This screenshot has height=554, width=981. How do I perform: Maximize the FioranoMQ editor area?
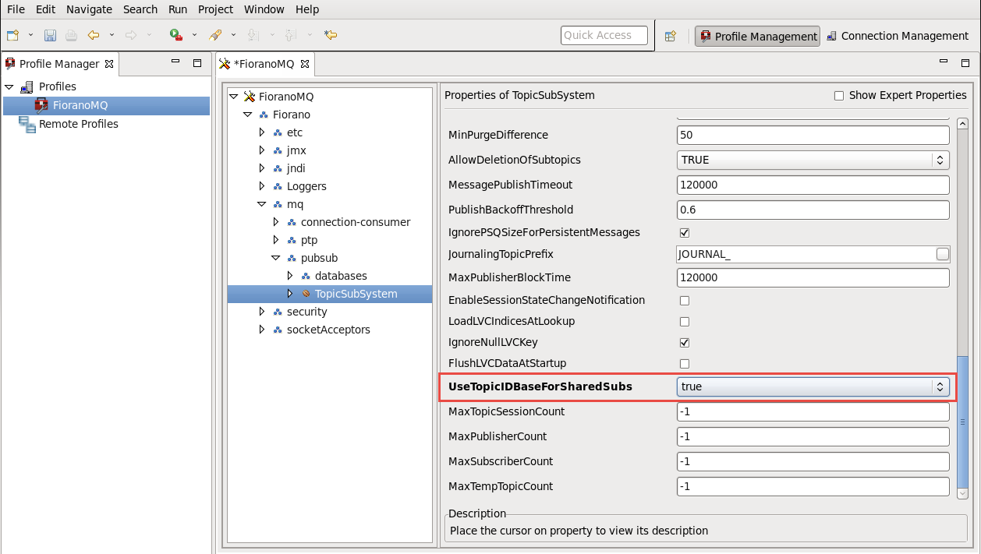(x=965, y=63)
